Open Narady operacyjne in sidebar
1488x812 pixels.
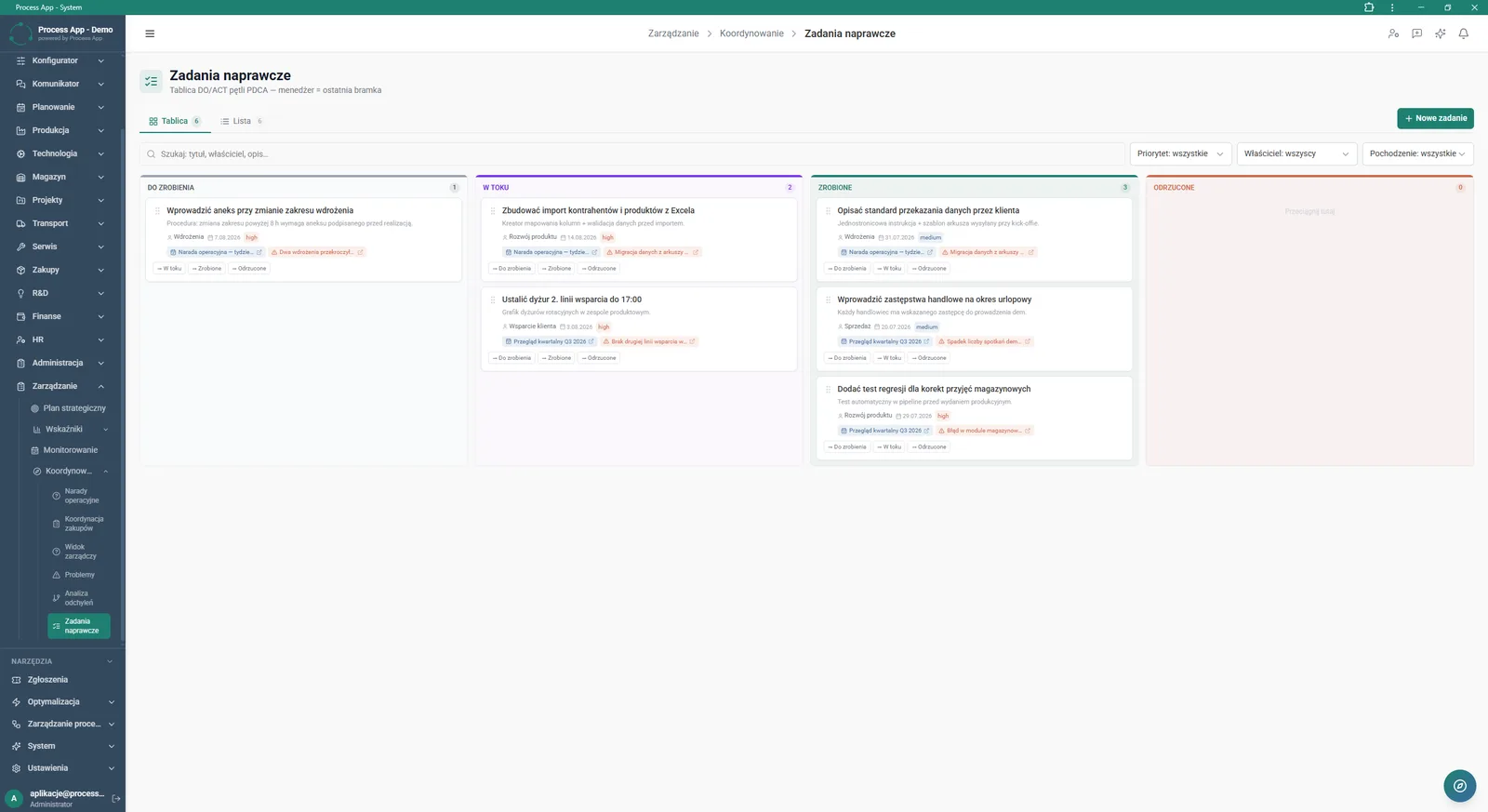[x=79, y=496]
